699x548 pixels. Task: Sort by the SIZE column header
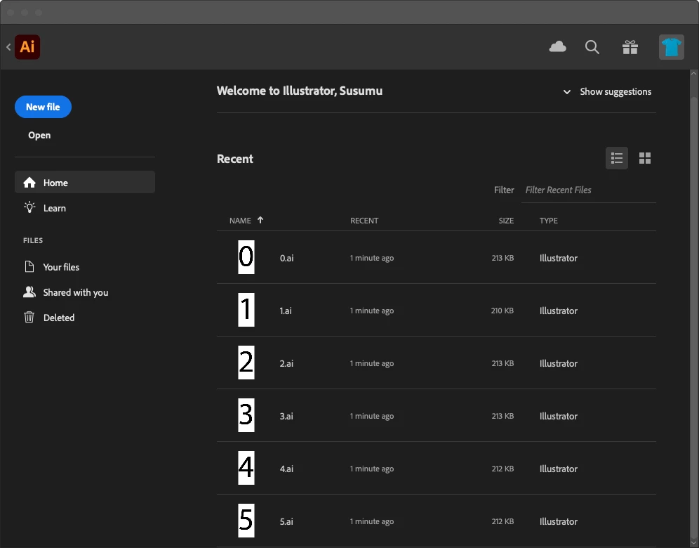coord(506,221)
